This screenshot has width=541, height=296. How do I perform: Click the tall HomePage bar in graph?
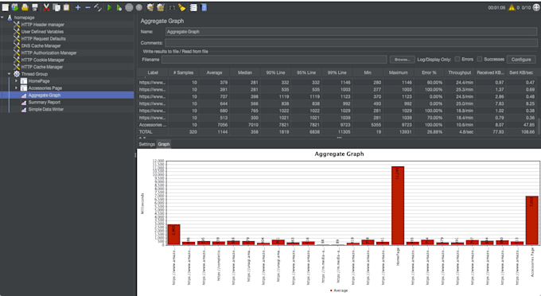pos(398,205)
